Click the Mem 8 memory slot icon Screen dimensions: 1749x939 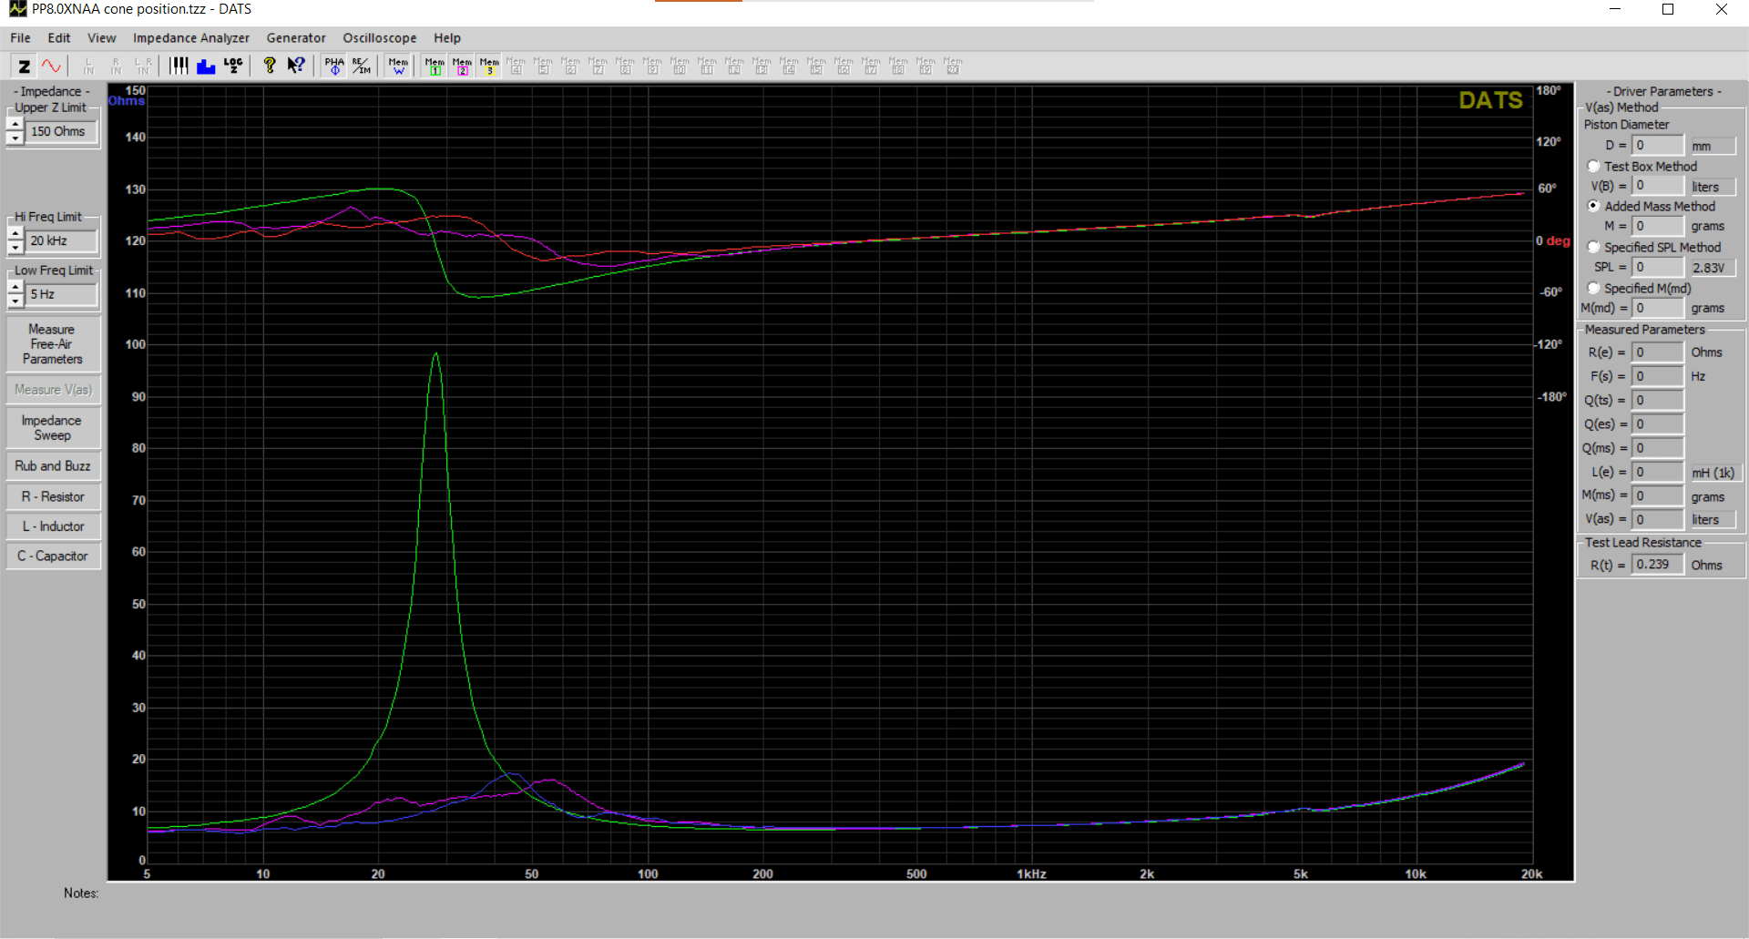click(626, 66)
